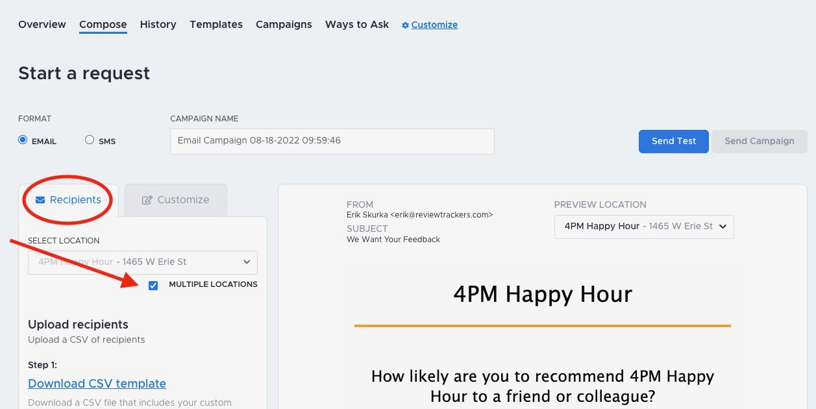
Task: Click the 'How likely are you to recommend' question
Action: (543, 386)
